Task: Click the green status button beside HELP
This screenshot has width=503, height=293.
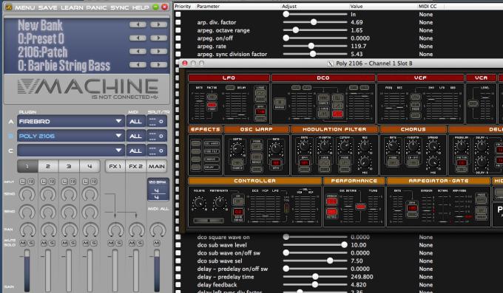Action: [155, 7]
